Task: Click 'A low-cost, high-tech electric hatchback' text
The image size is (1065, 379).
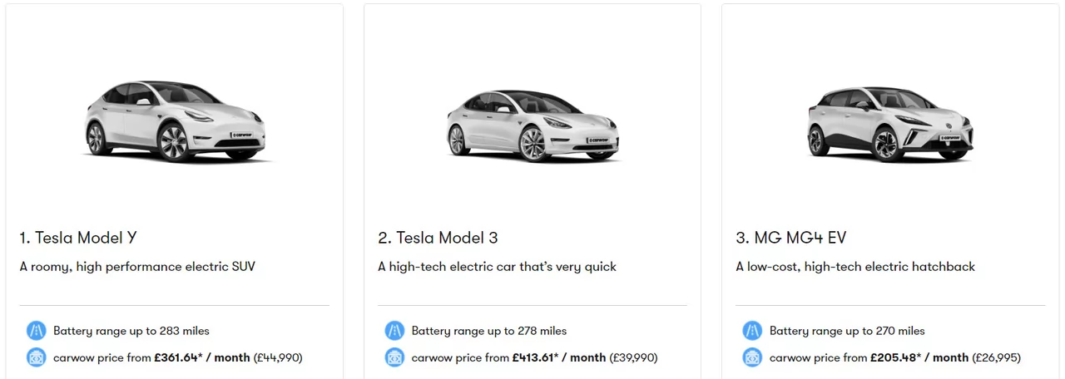Action: pyautogui.click(x=855, y=267)
